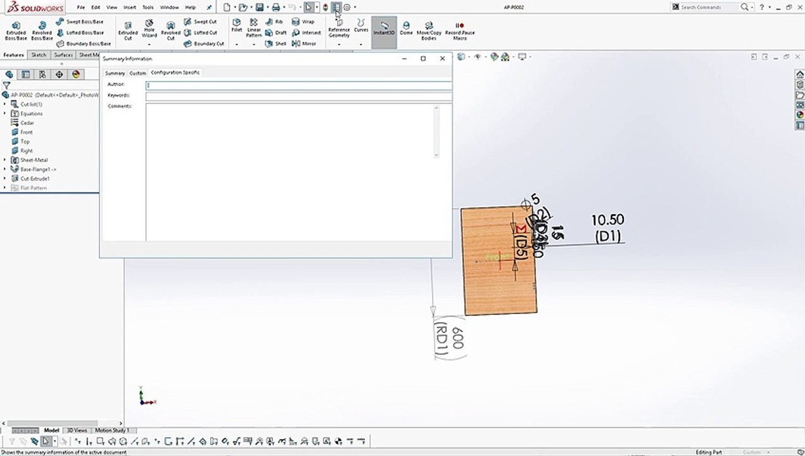Click the Rib tool
This screenshot has width=805, height=456.
(274, 22)
